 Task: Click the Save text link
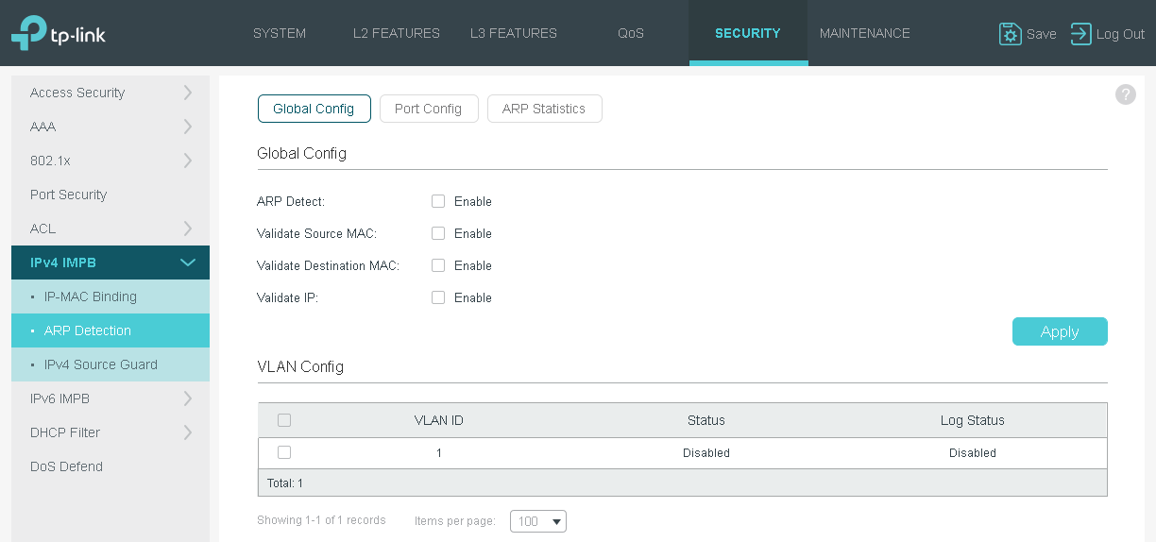point(1042,34)
